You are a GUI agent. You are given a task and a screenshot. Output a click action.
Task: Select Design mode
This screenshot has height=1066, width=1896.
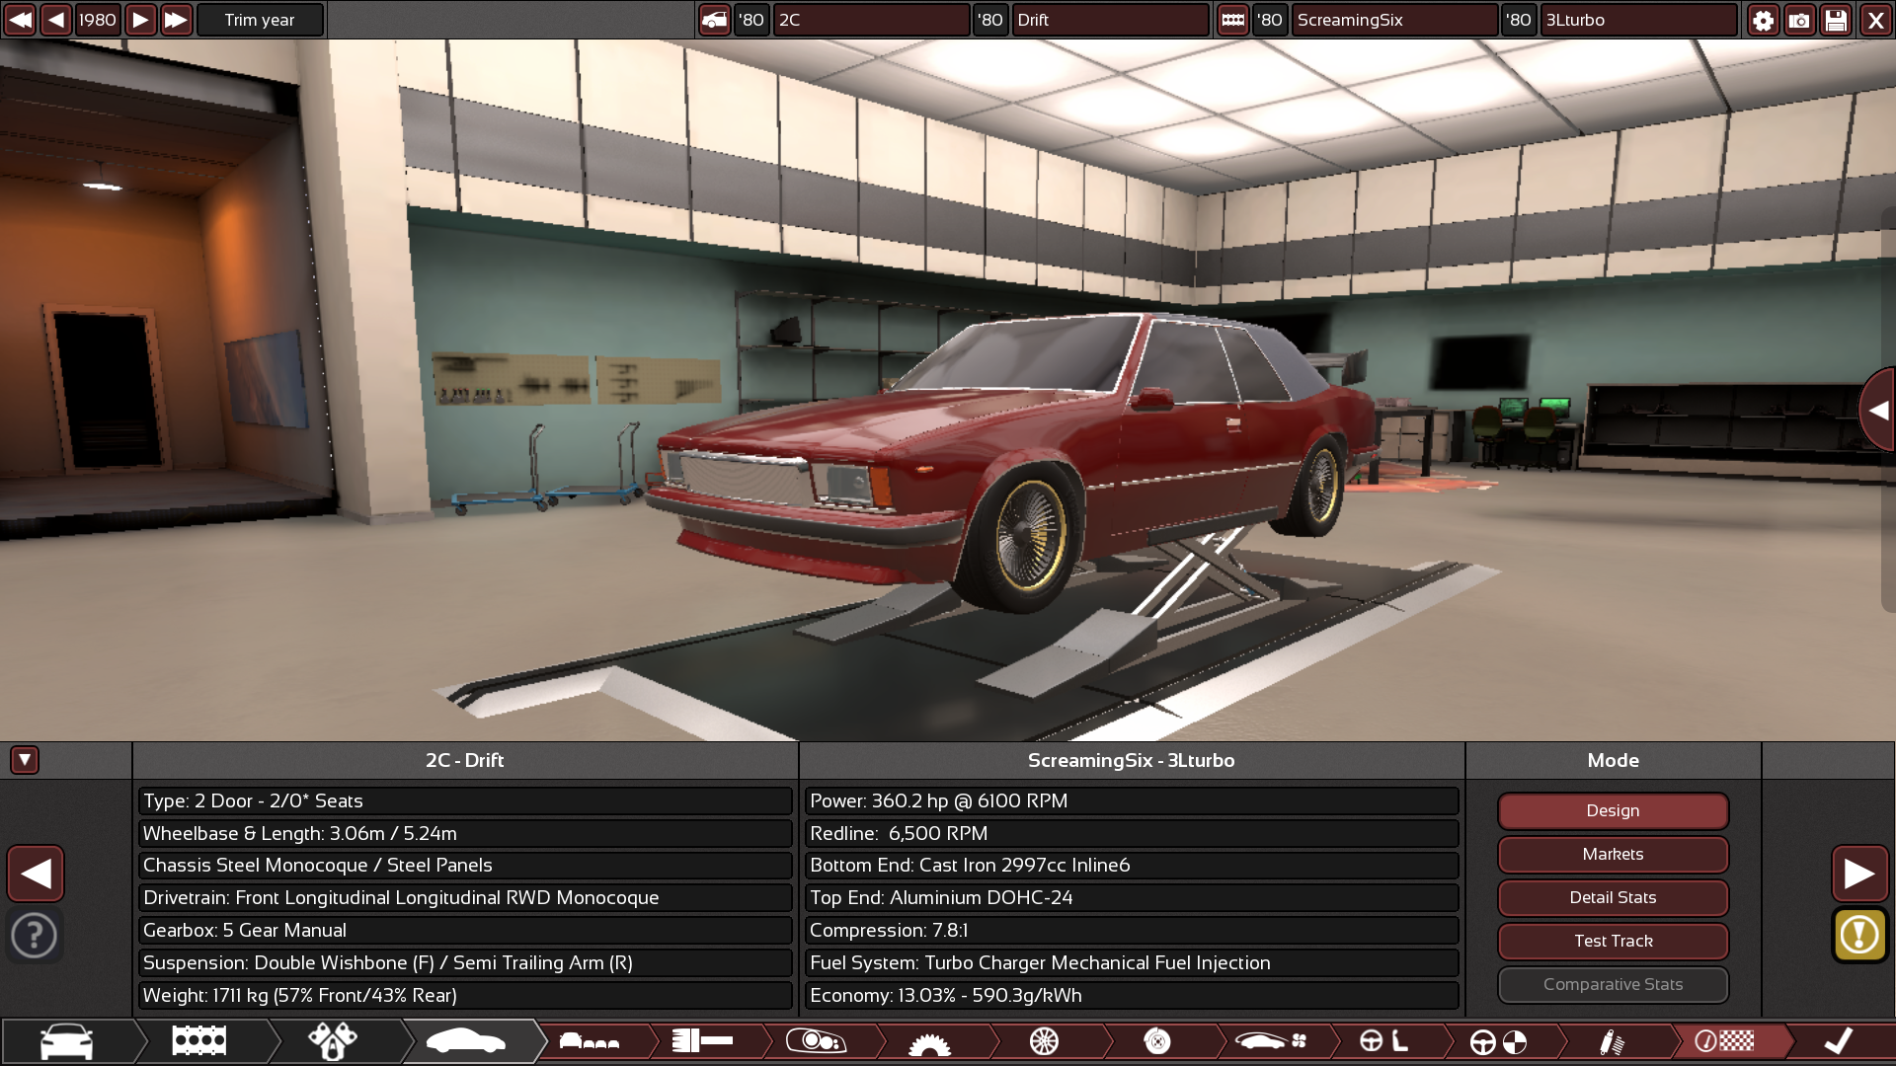tap(1613, 810)
